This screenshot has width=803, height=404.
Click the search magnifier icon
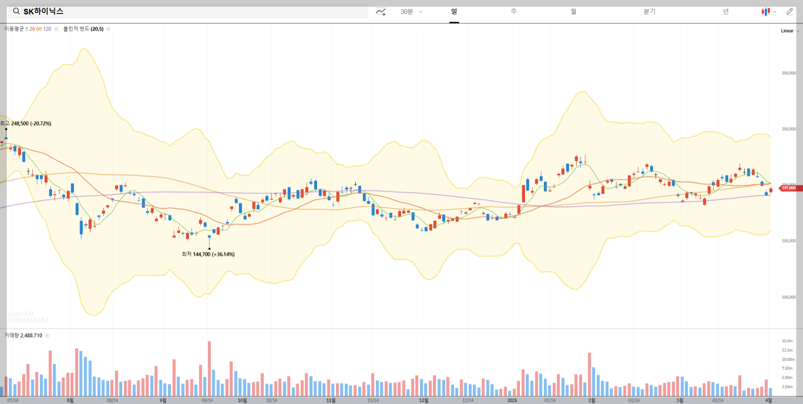click(x=16, y=11)
